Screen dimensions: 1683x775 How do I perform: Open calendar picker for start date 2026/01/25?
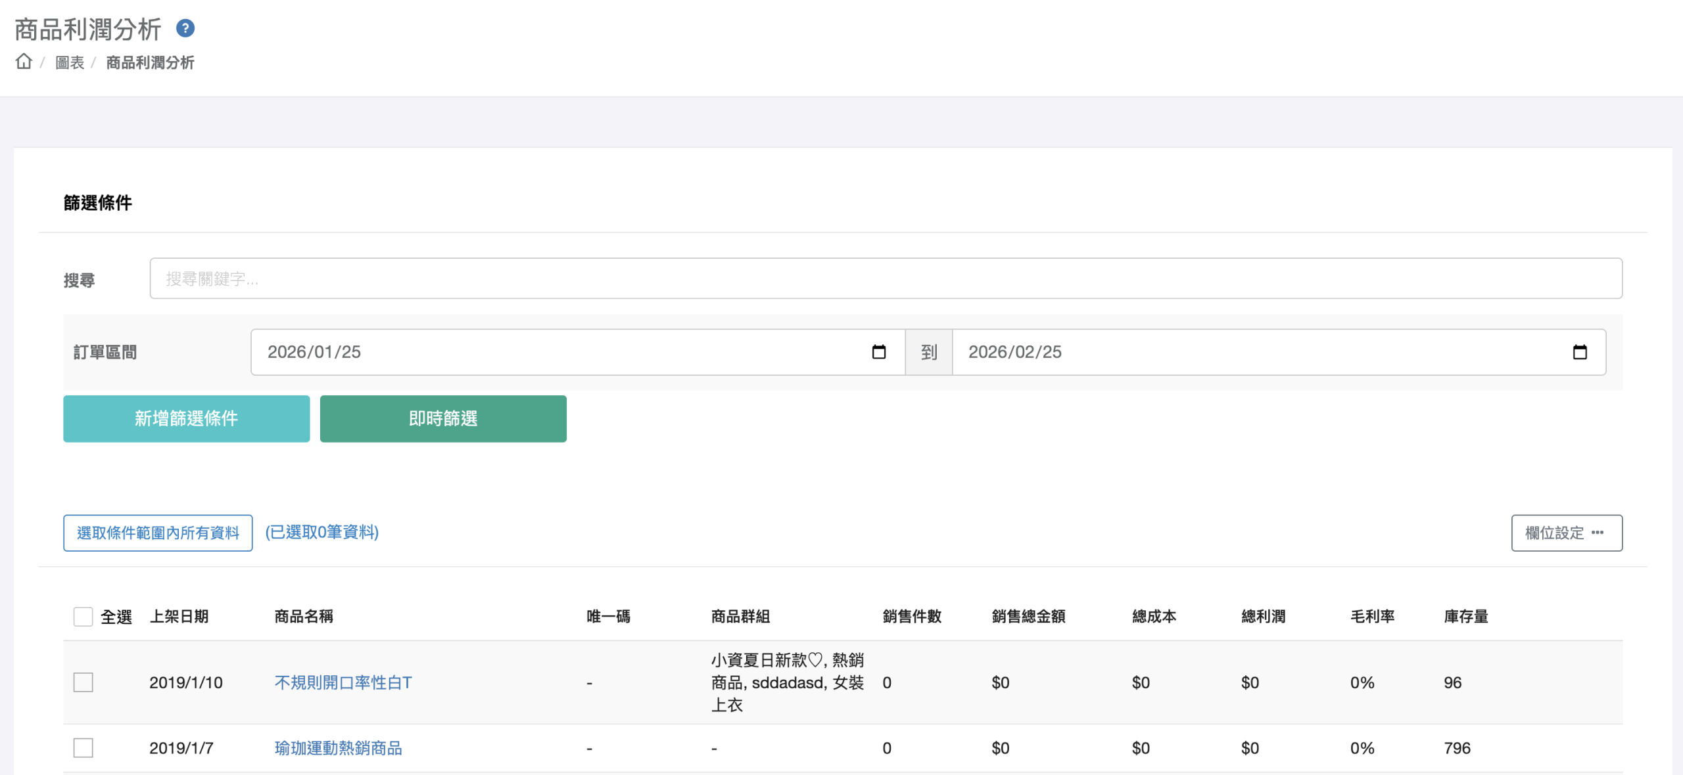tap(878, 352)
